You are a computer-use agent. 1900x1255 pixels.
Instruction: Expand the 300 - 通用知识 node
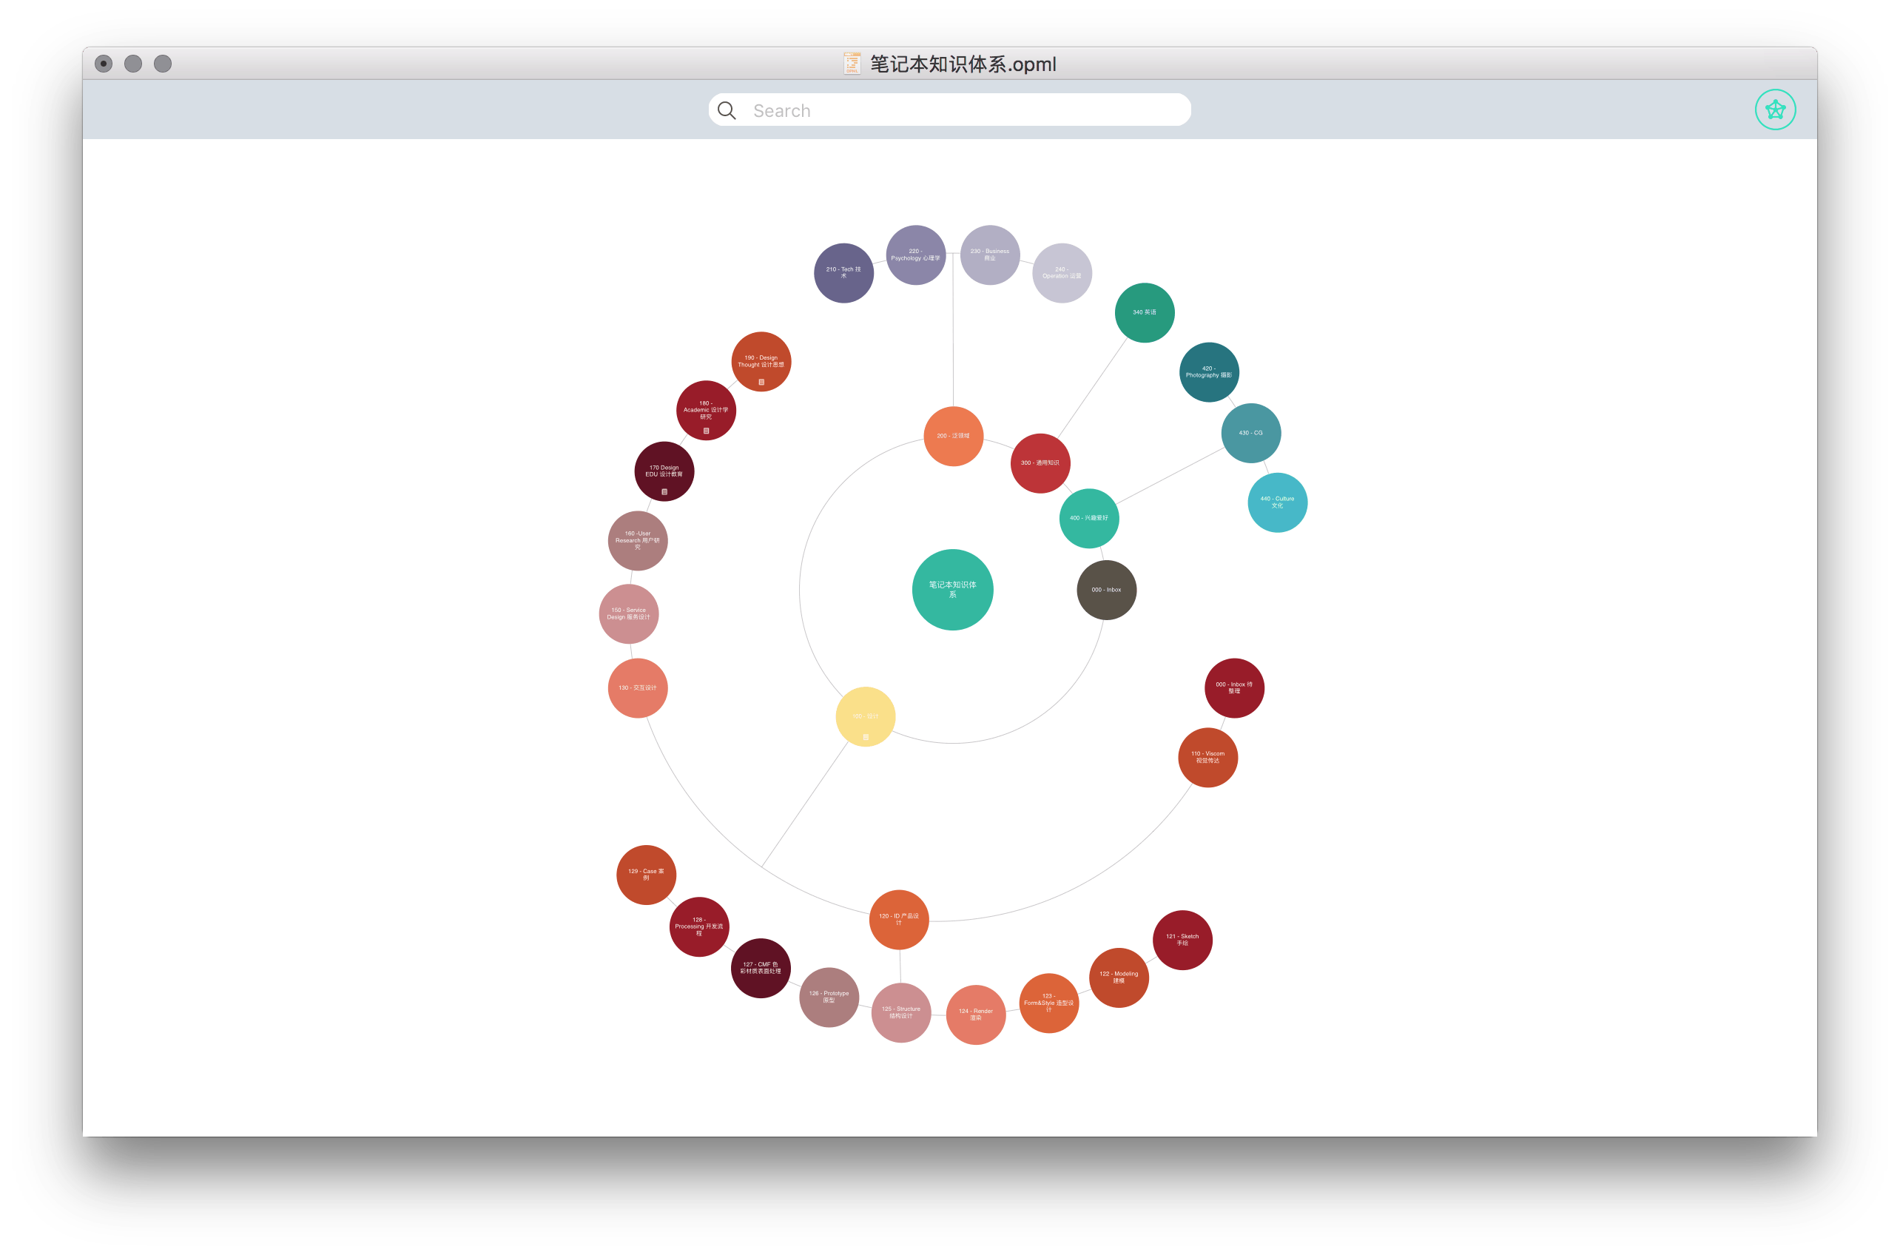1040,463
